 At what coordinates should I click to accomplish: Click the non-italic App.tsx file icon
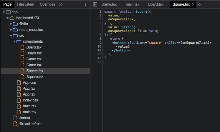click(19, 94)
